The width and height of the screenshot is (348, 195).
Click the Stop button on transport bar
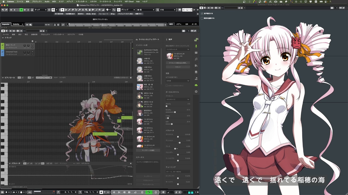coord(142,192)
